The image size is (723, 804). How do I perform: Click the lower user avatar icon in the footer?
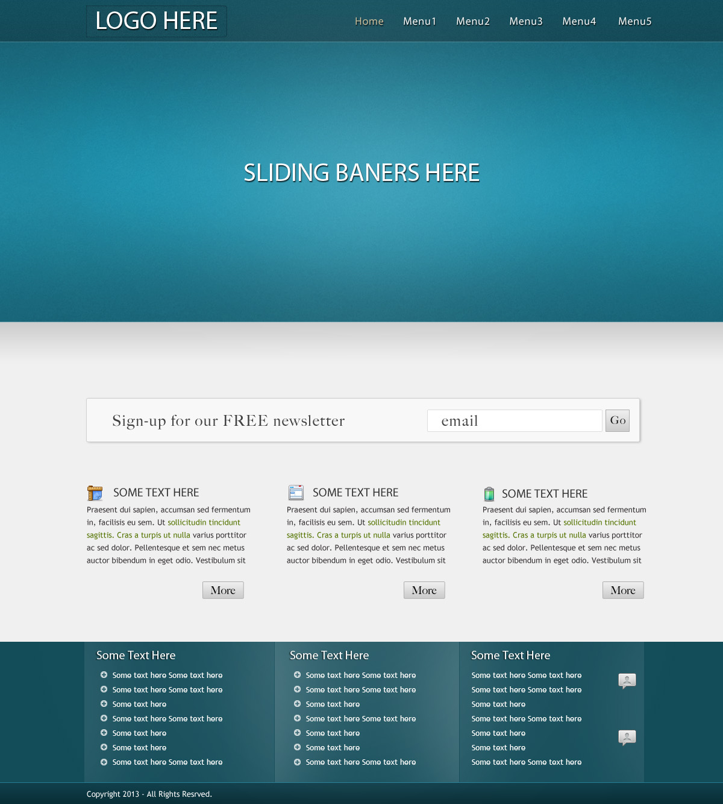point(627,738)
